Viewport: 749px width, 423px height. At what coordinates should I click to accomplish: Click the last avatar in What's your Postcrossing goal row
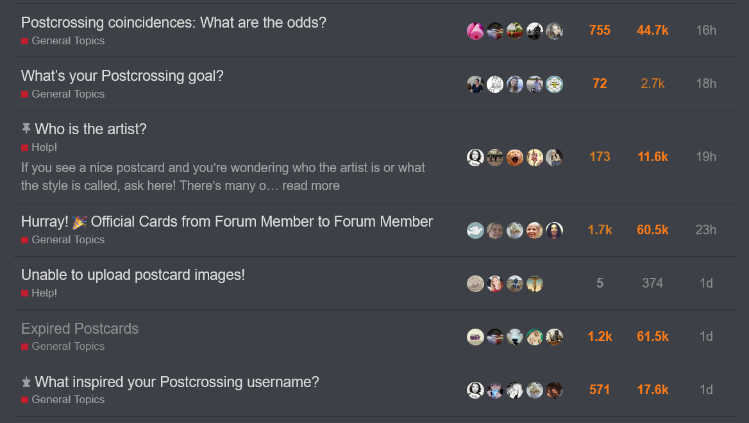click(554, 85)
